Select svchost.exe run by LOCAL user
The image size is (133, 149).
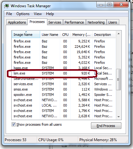pos(64,105)
